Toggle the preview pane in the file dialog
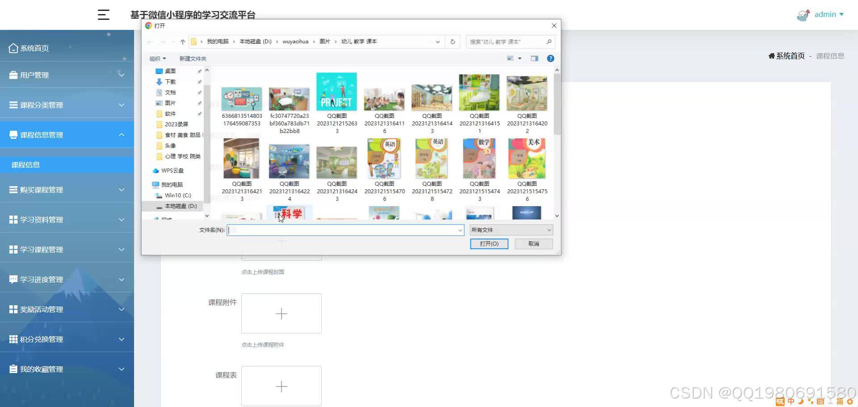This screenshot has height=407, width=858. coord(534,58)
